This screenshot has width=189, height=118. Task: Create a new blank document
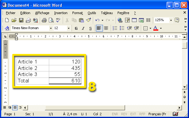[x=7, y=20]
